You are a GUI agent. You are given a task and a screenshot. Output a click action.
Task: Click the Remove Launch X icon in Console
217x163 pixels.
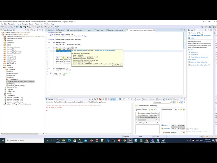click(92, 99)
